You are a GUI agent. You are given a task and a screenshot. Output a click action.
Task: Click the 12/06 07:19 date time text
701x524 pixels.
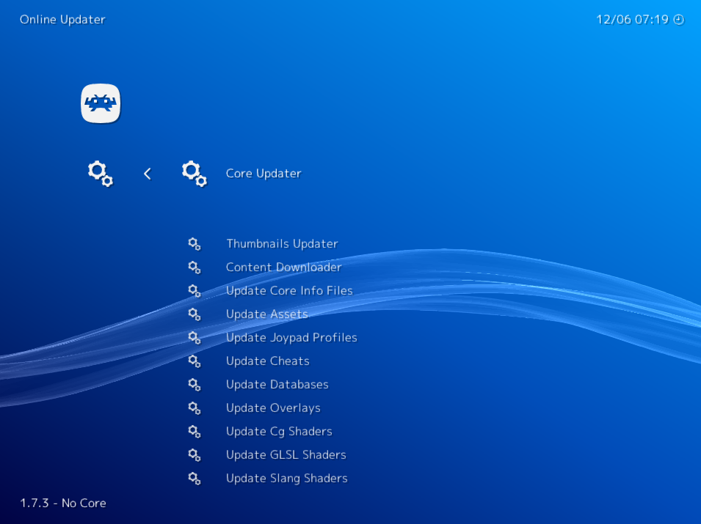click(x=632, y=20)
